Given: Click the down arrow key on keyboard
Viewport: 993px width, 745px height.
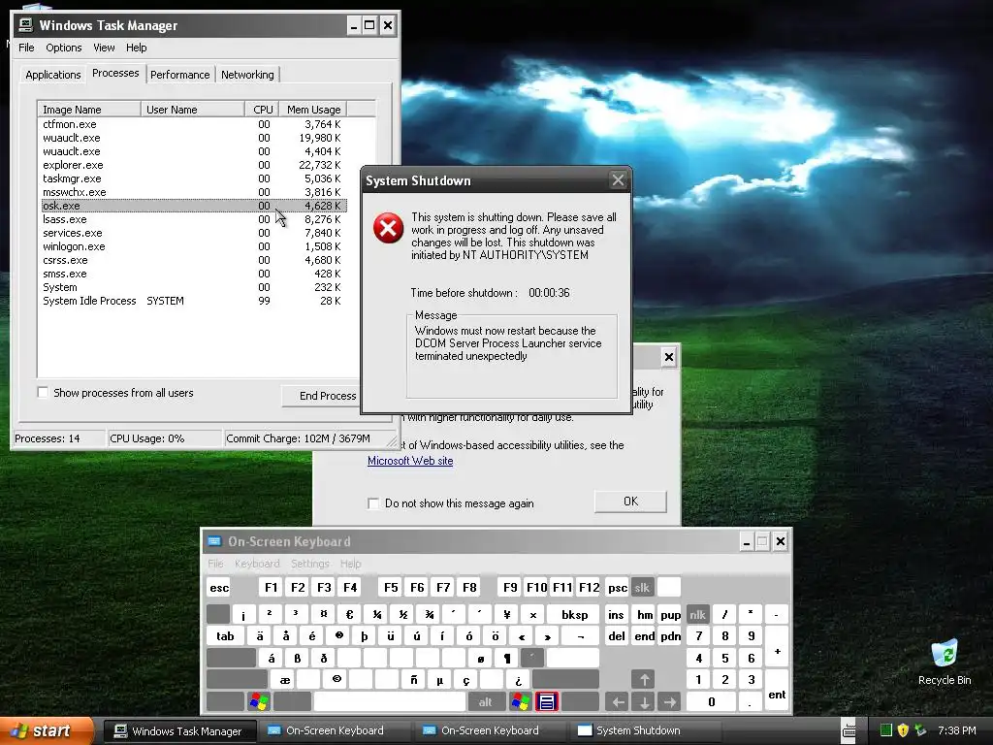Looking at the screenshot, I should tap(644, 701).
